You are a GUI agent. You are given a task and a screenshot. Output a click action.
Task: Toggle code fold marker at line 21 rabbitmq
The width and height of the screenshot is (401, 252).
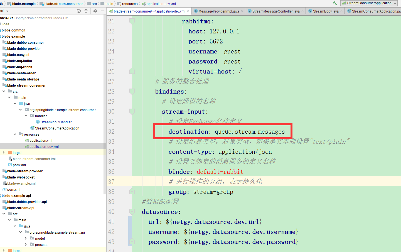coord(132,21)
